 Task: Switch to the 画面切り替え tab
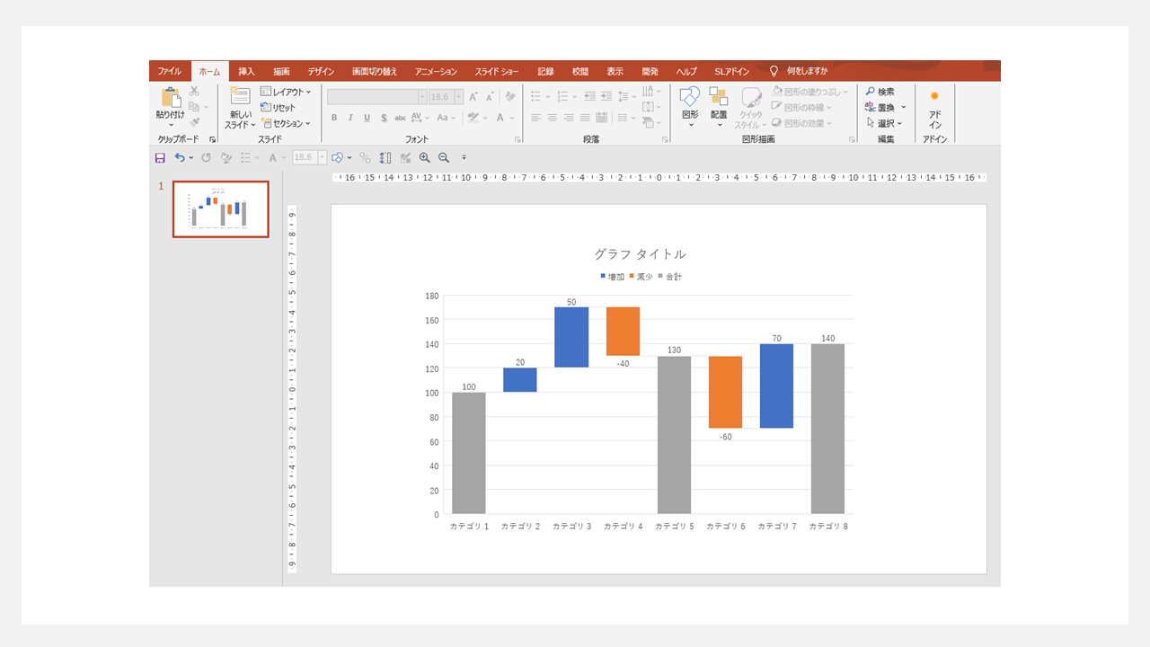click(375, 71)
